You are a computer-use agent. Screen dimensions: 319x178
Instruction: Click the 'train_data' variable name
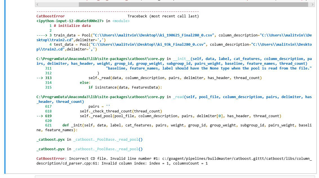pos(64,35)
